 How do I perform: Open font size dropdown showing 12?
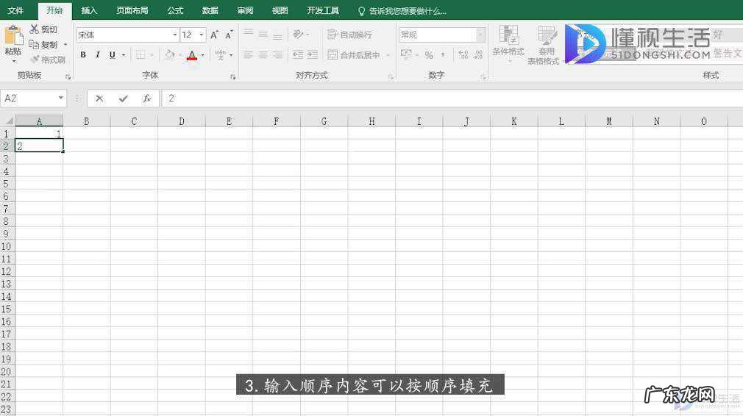(x=202, y=35)
